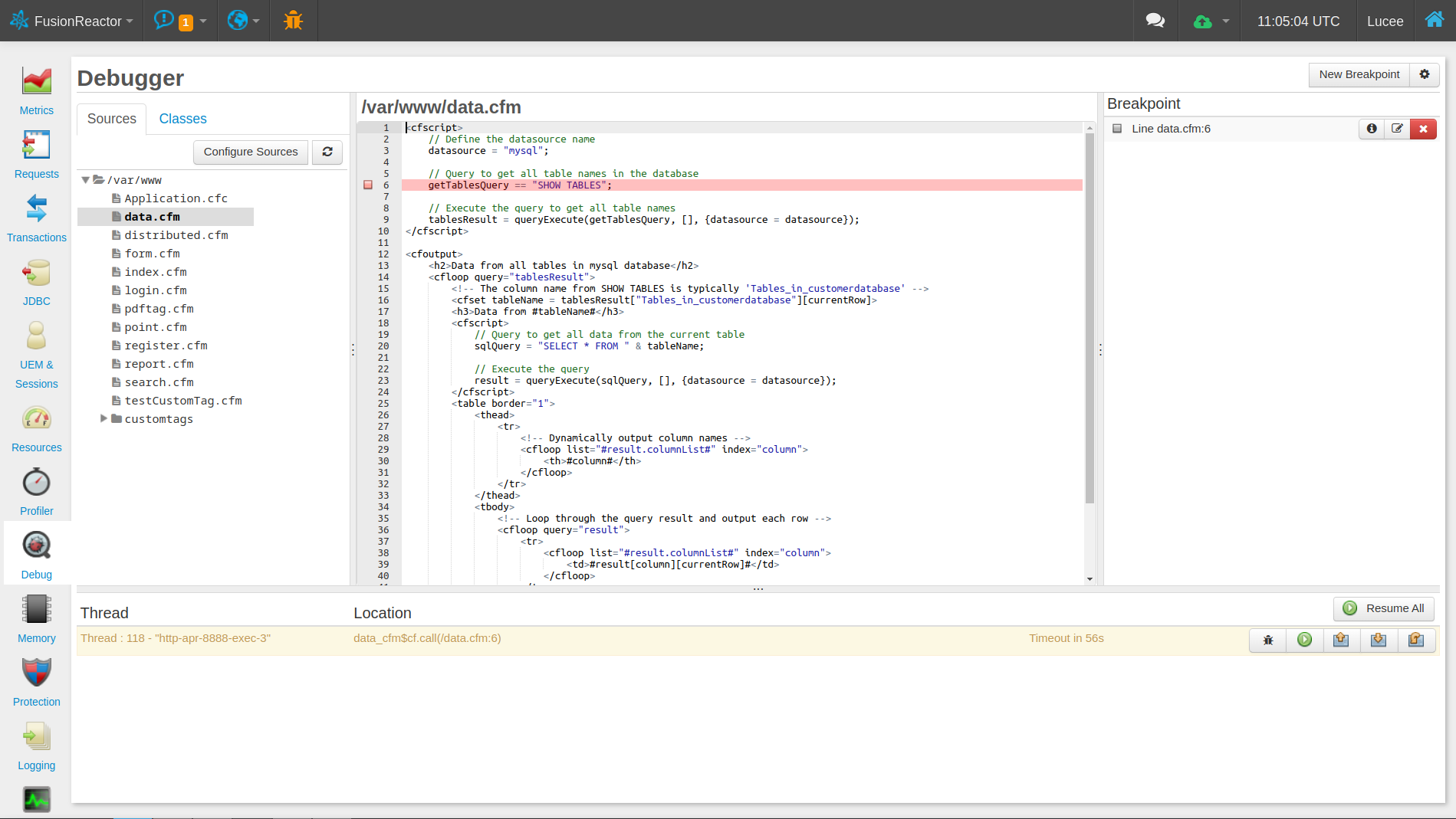Open the Resources gauge section

coord(37,428)
